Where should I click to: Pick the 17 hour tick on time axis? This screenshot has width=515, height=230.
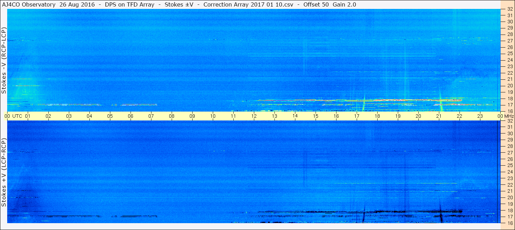point(357,116)
